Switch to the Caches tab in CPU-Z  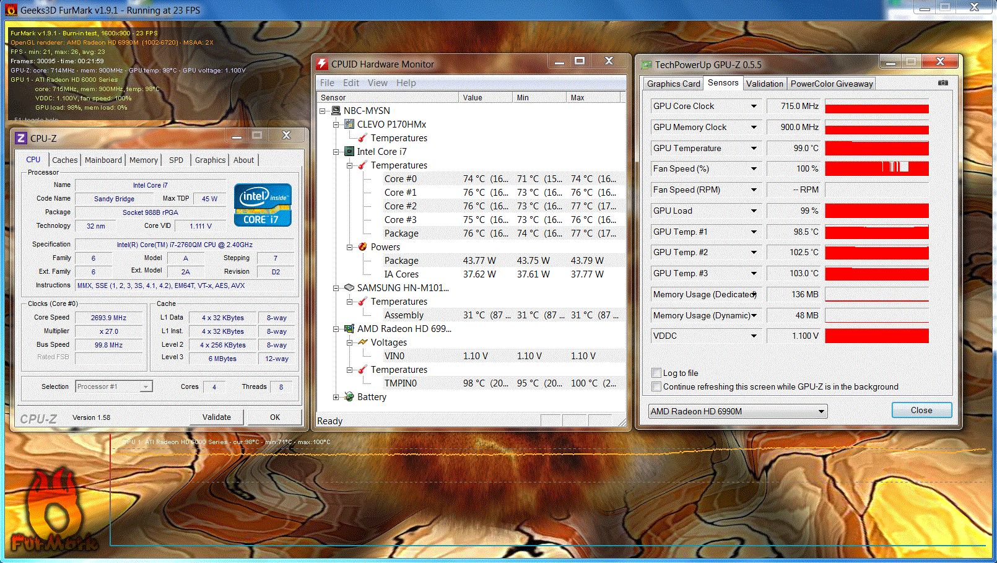point(65,160)
